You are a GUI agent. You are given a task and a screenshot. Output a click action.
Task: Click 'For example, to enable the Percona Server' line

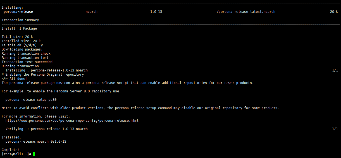[61, 91]
